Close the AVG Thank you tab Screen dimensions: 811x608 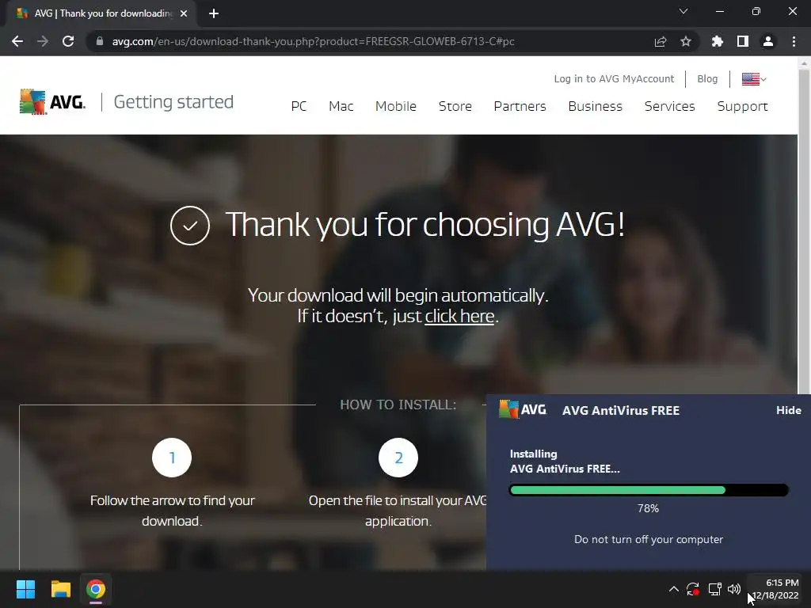(x=184, y=13)
